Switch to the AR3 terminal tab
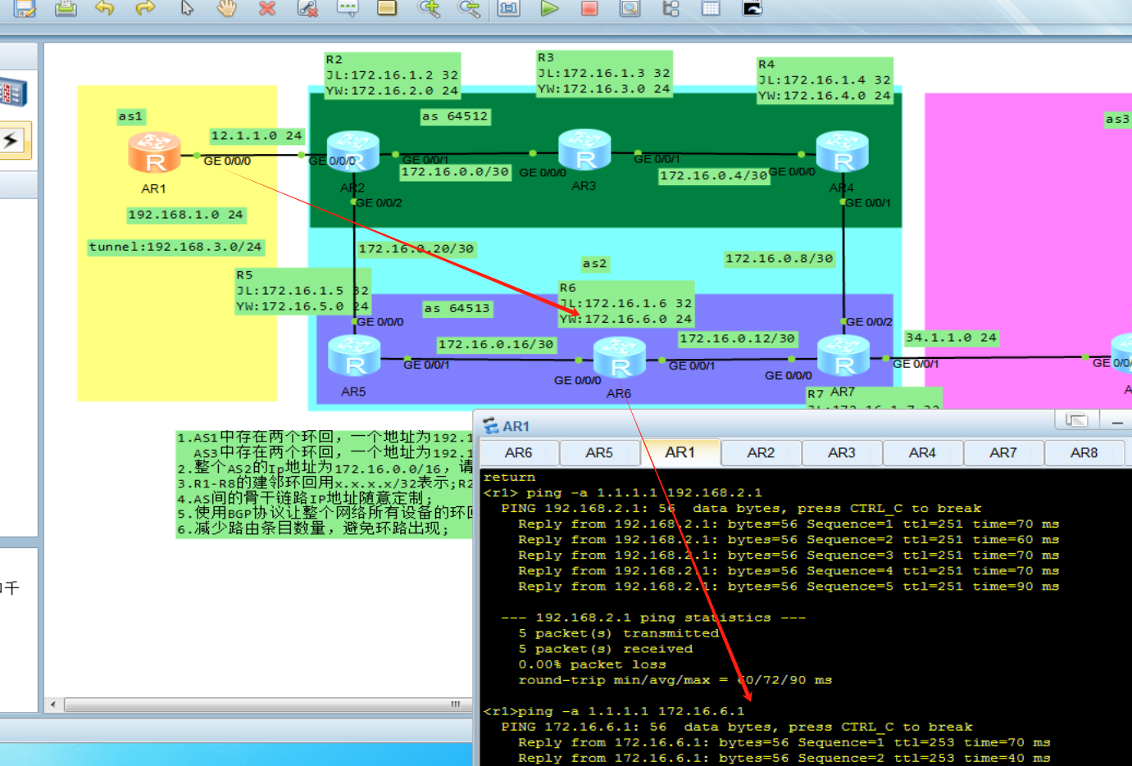The image size is (1132, 766). click(x=842, y=453)
